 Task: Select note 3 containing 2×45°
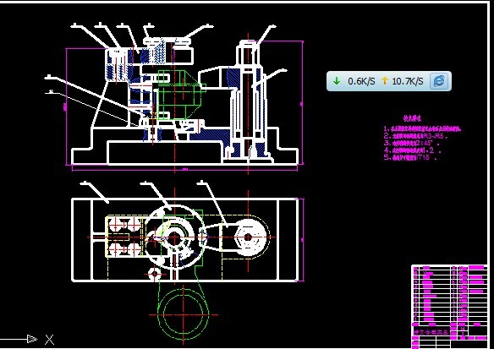pyautogui.click(x=411, y=143)
